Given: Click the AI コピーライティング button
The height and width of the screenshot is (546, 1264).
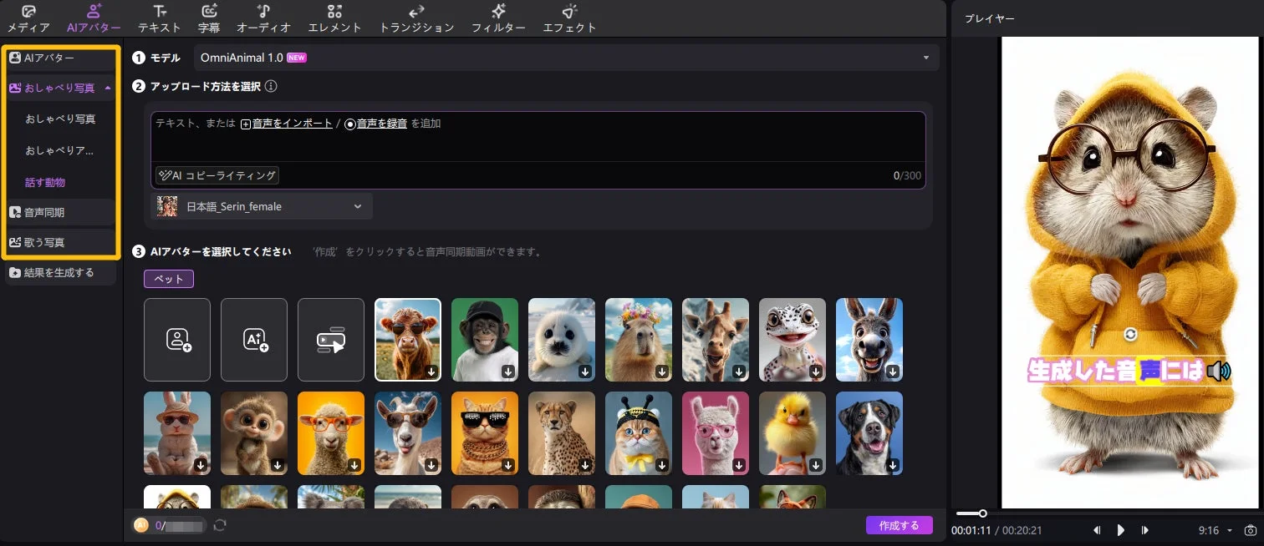Looking at the screenshot, I should pos(217,175).
